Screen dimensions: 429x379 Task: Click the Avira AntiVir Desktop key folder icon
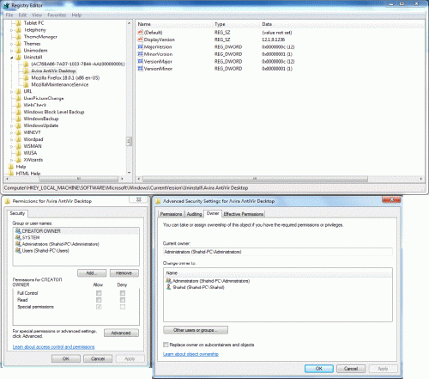click(x=26, y=70)
